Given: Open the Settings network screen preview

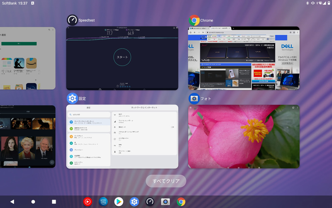Looking at the screenshot, I should (x=122, y=136).
